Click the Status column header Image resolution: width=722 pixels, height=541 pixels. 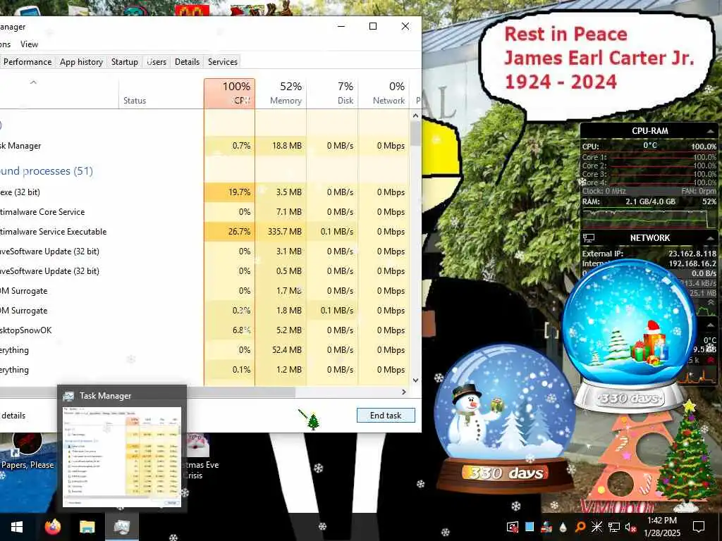pyautogui.click(x=161, y=94)
